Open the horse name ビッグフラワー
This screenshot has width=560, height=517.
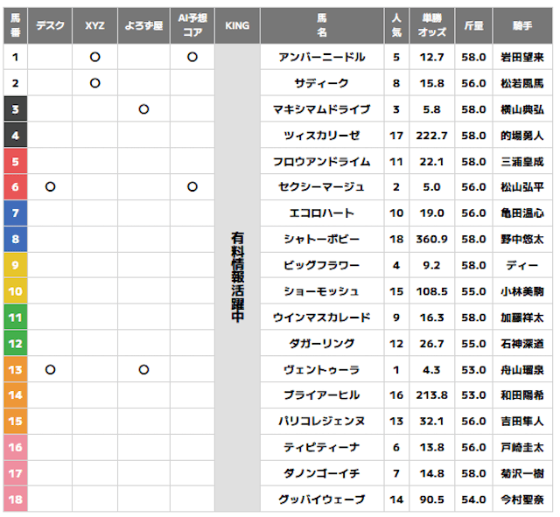(x=321, y=265)
